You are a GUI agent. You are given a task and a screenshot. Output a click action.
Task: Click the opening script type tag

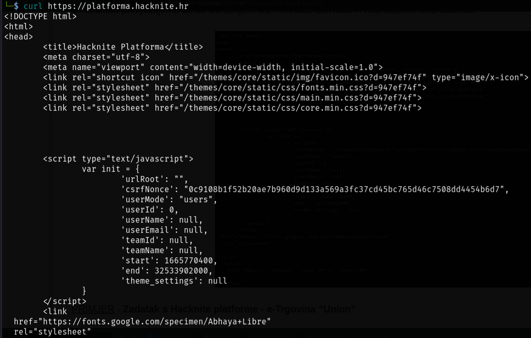coord(118,159)
